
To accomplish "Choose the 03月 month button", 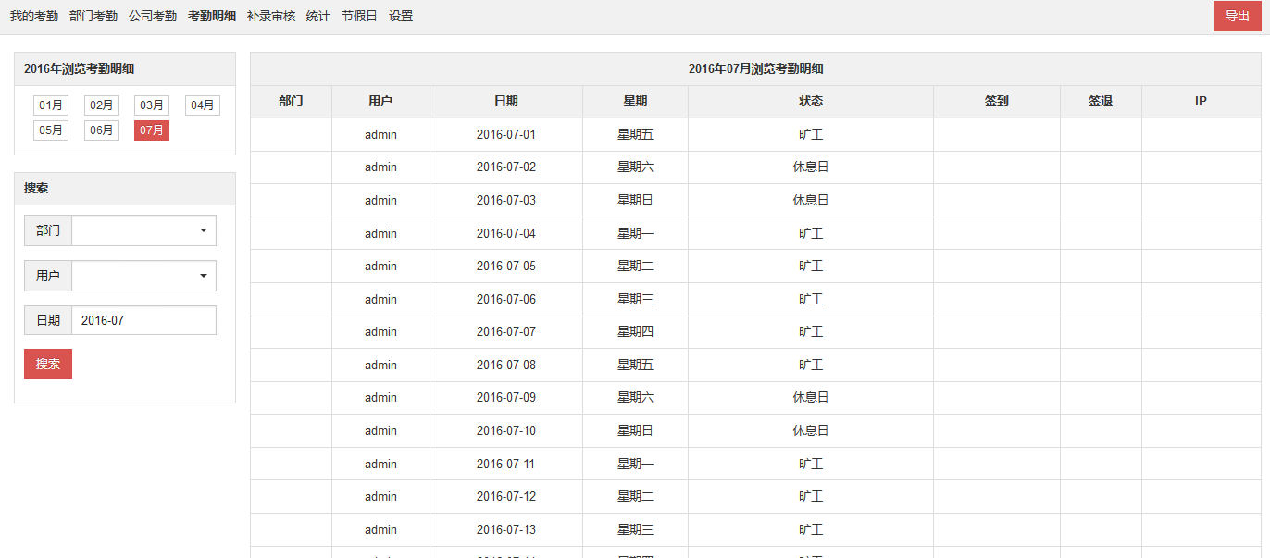I will [x=152, y=105].
